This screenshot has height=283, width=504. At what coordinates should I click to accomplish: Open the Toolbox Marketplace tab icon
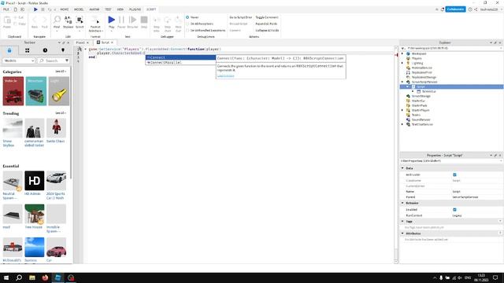(9, 50)
